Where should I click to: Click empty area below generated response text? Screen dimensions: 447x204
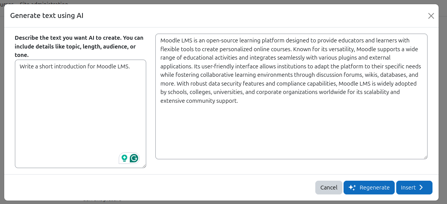pos(291,131)
